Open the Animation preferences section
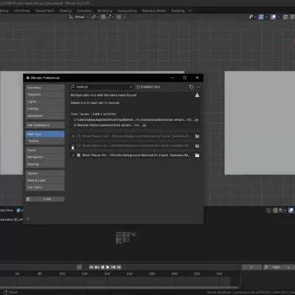Image resolution: width=295 pixels, height=295 pixels. pyautogui.click(x=45, y=116)
